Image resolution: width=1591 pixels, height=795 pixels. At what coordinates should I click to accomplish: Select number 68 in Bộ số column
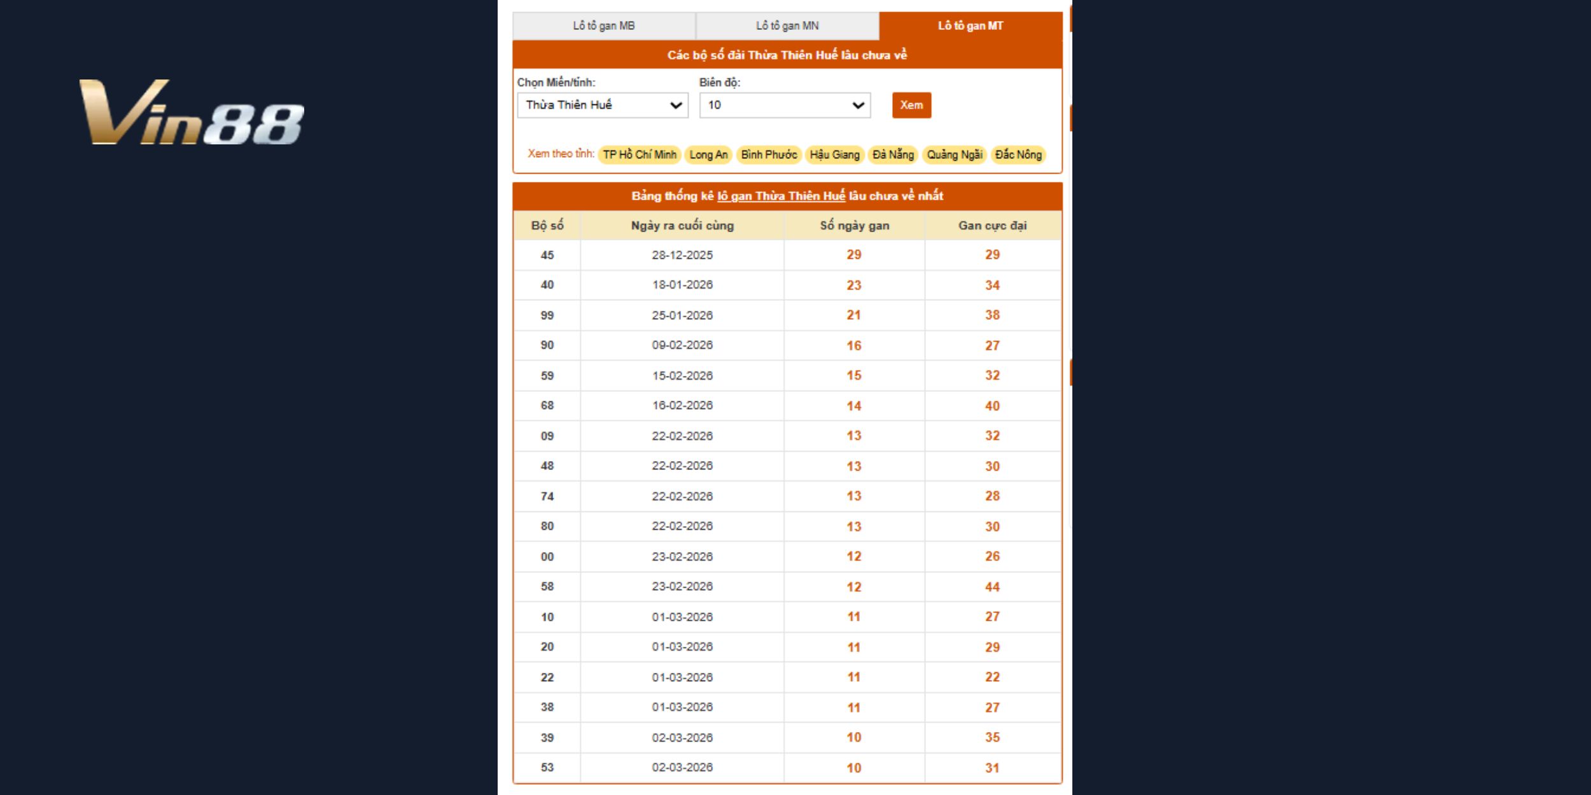(547, 406)
